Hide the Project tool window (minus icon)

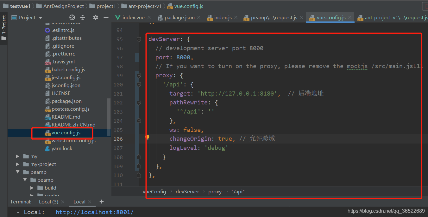point(106,17)
